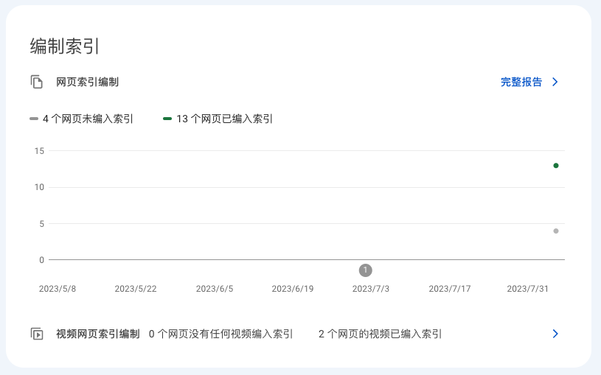The image size is (601, 375).
Task: Open the 完整报告 link
Action: click(521, 82)
